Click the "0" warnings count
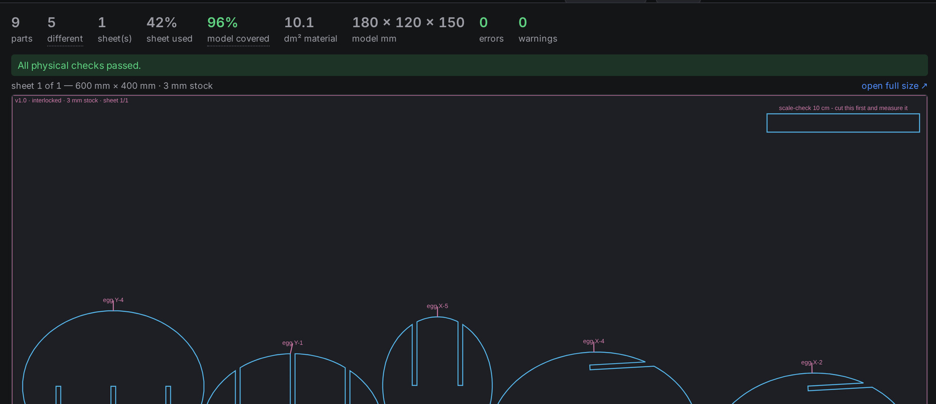Image resolution: width=936 pixels, height=404 pixels. coord(523,22)
